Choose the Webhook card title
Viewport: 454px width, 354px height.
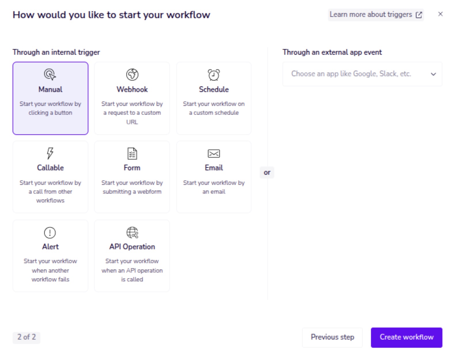coord(132,89)
